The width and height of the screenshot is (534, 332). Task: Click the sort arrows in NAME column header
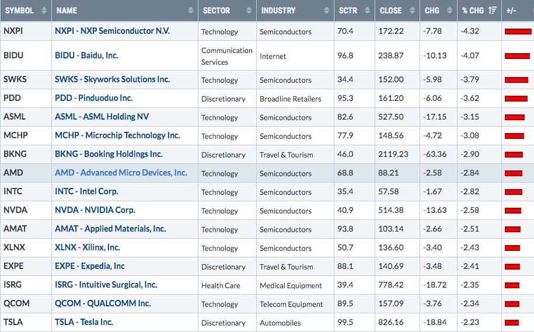190,11
